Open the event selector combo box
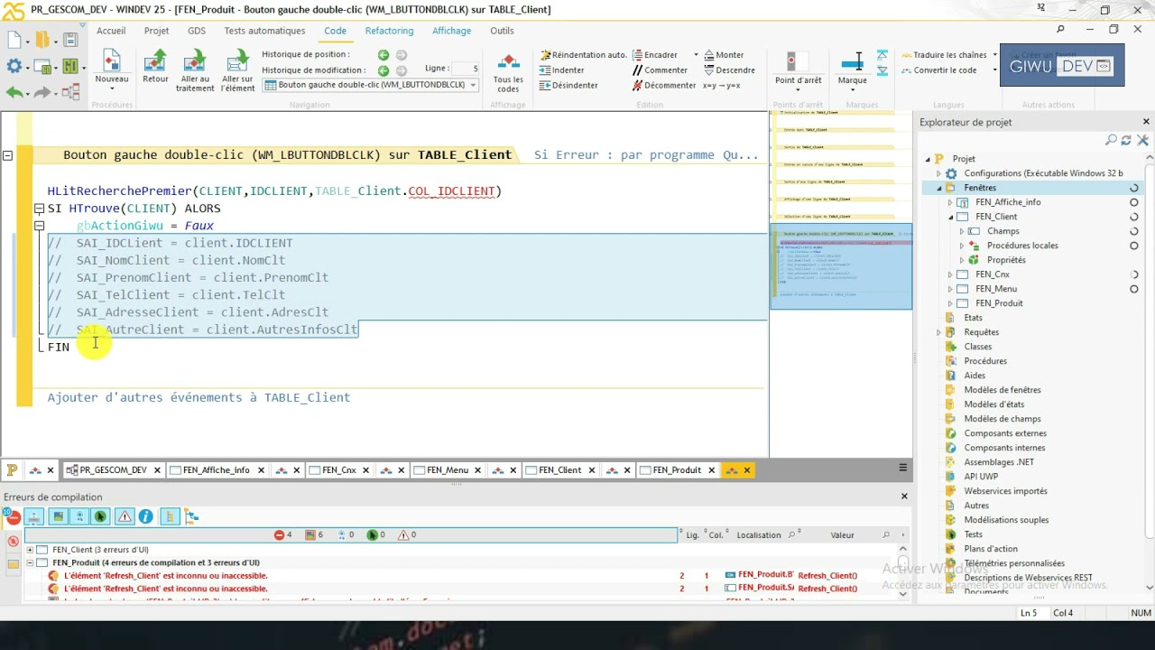1155x650 pixels. [x=371, y=85]
